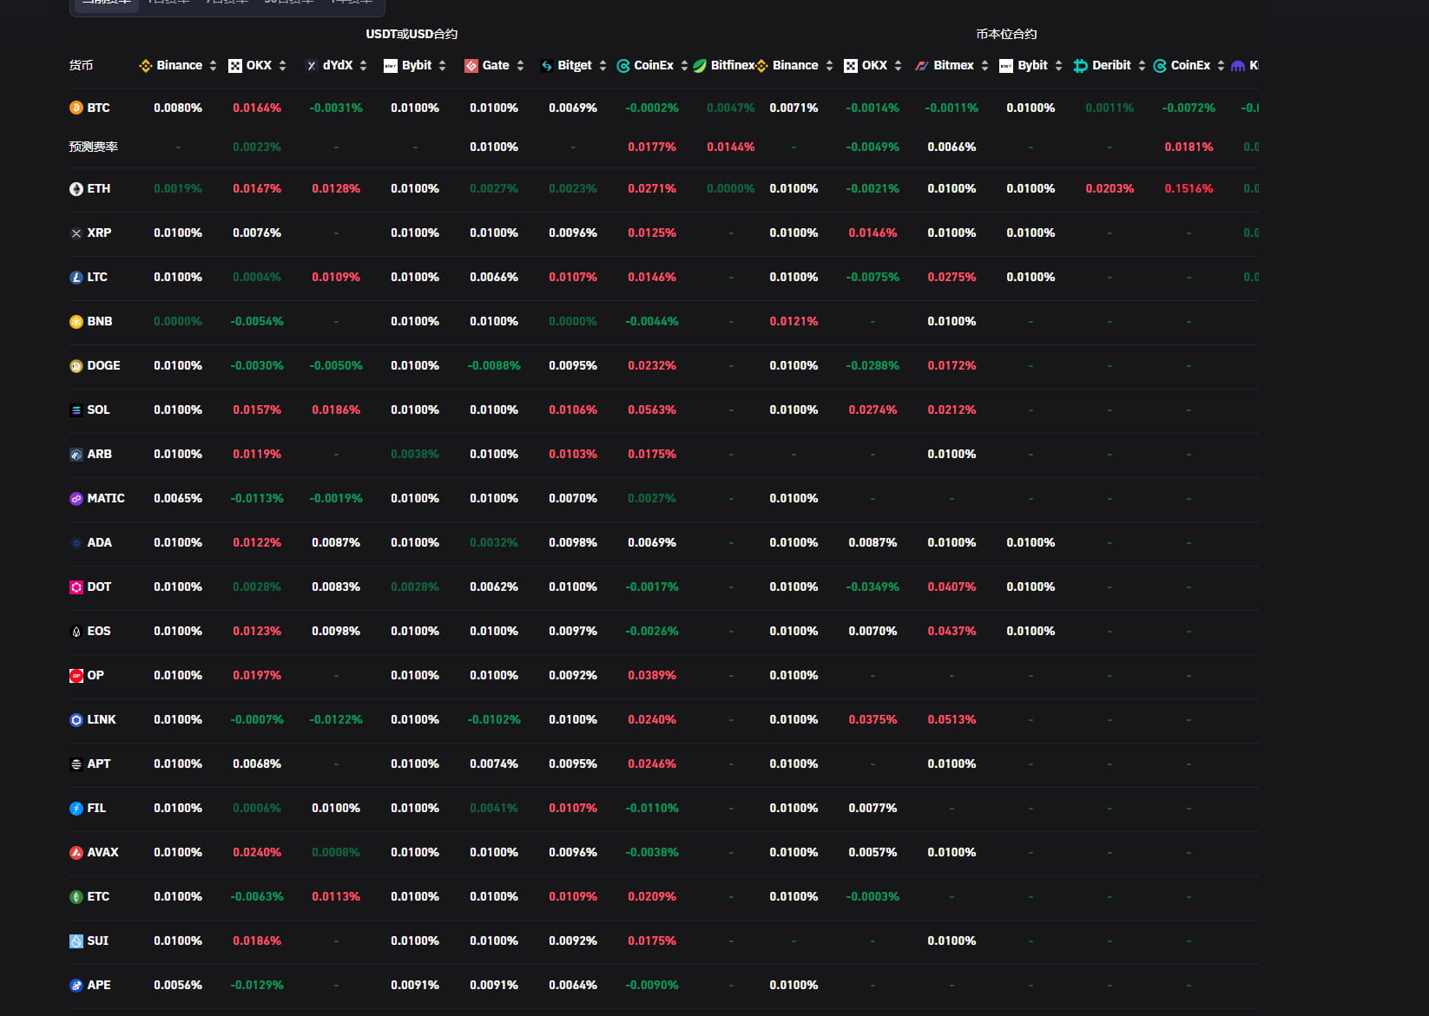Click the LTC coin icon

point(76,277)
